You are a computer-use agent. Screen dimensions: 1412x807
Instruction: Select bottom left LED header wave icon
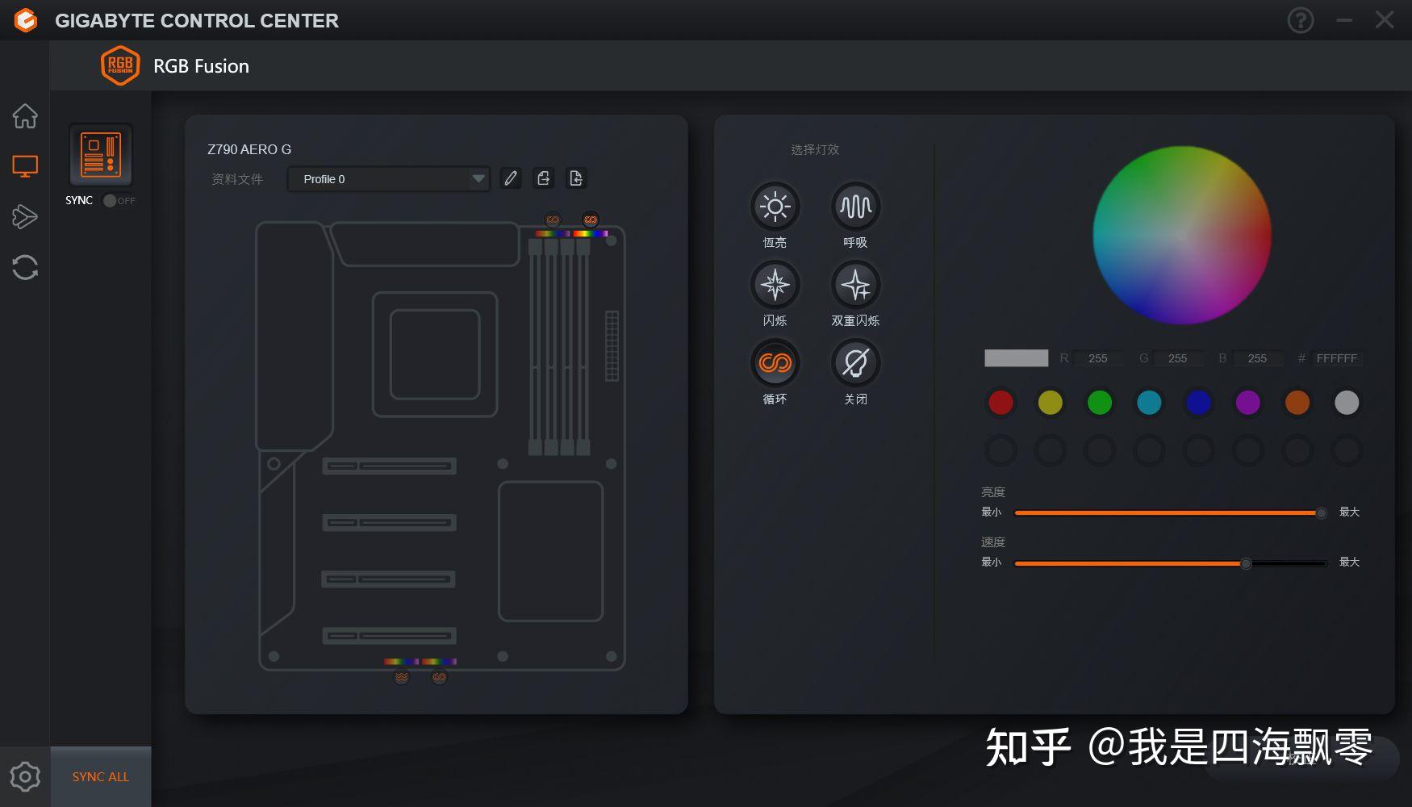click(401, 677)
